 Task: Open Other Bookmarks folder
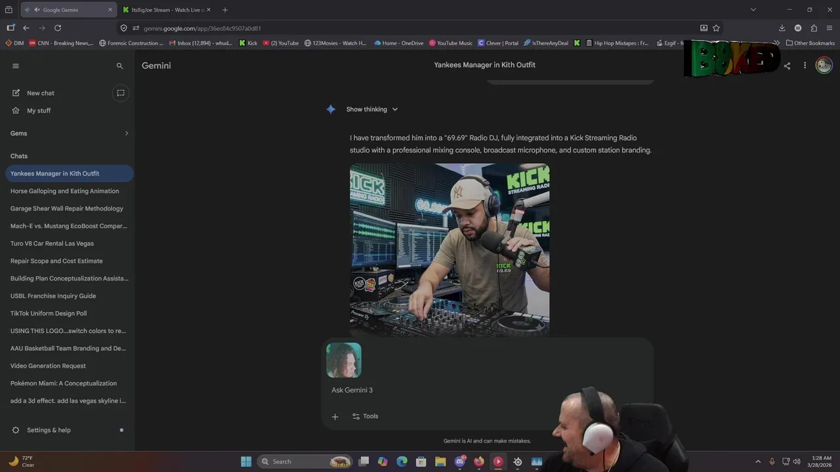coord(810,43)
